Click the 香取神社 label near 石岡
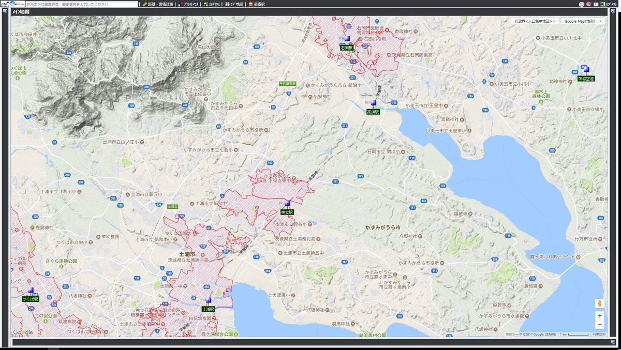The height and width of the screenshot is (350, 621). pos(403,32)
